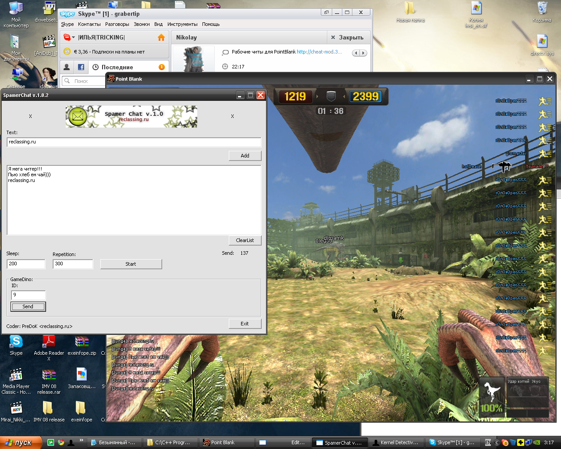Open the пуск Start menu
The image size is (561, 449).
[x=21, y=442]
